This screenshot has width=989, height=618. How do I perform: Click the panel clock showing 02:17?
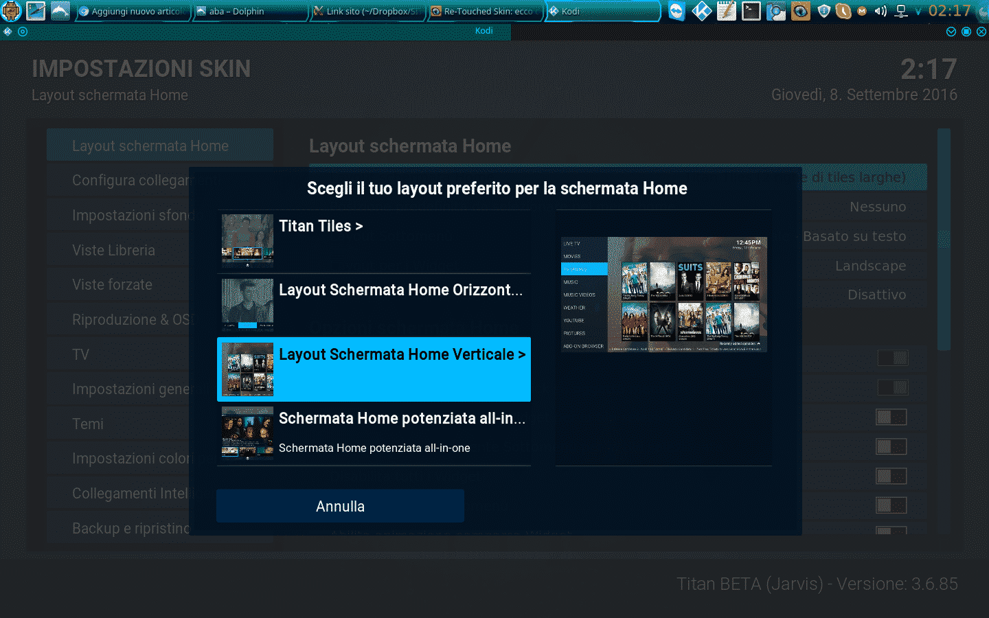[950, 10]
